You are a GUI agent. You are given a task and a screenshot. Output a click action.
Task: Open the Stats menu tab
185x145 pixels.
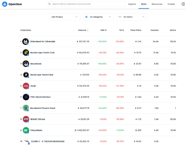[144, 4]
